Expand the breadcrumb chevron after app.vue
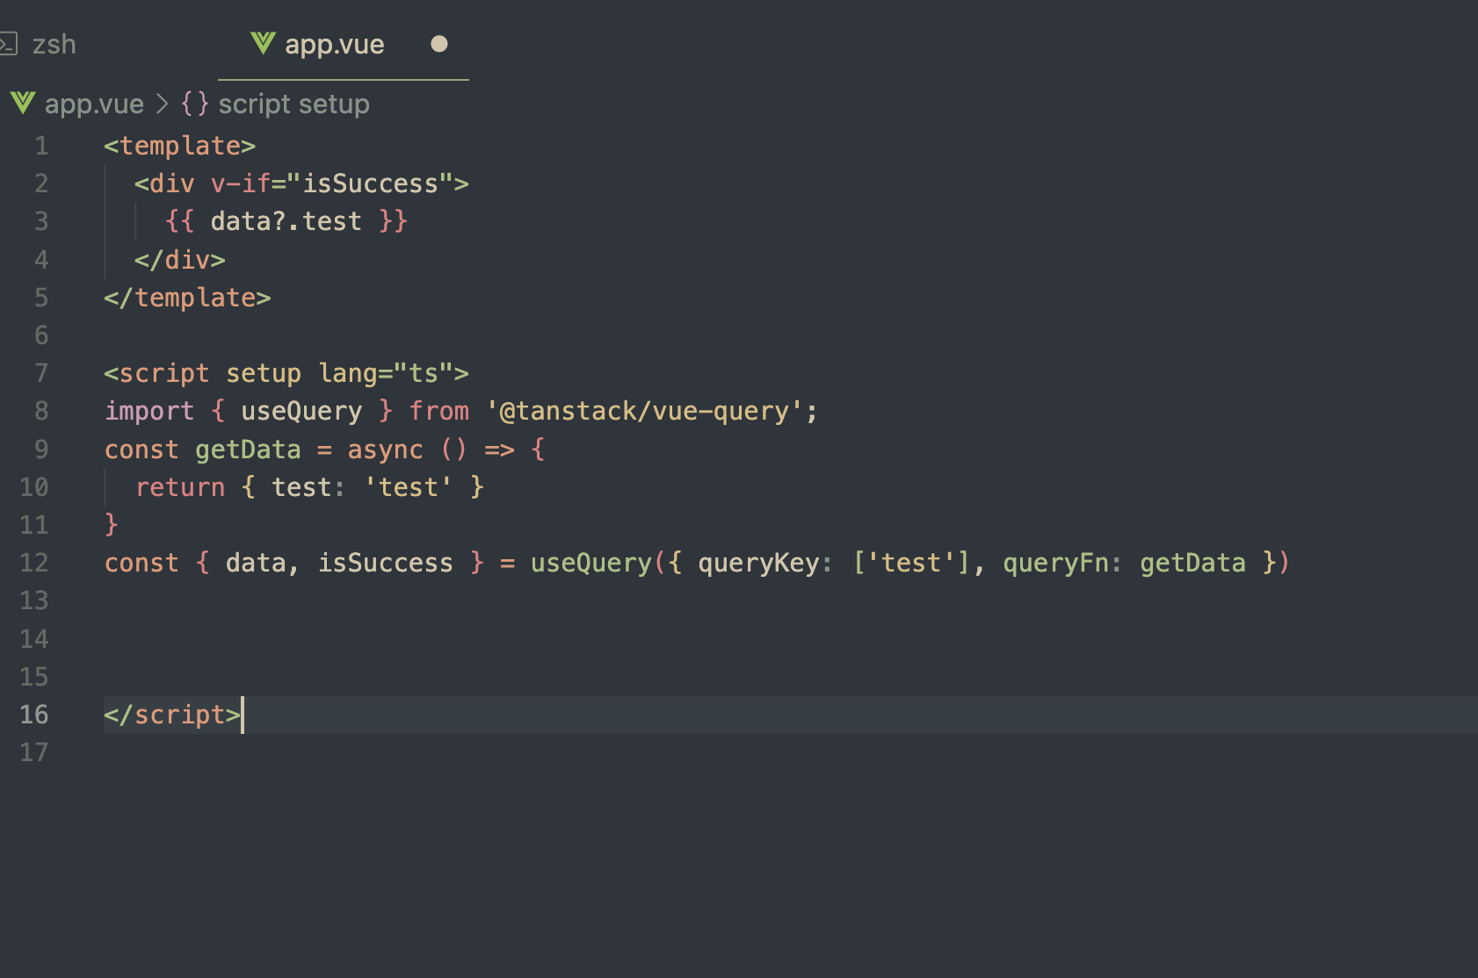Viewport: 1478px width, 978px height. click(162, 104)
